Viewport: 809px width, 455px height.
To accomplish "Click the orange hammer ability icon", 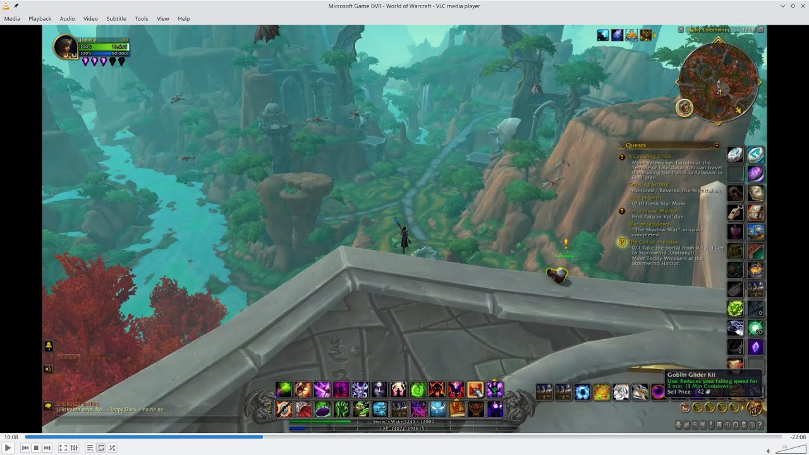I will pyautogui.click(x=475, y=390).
